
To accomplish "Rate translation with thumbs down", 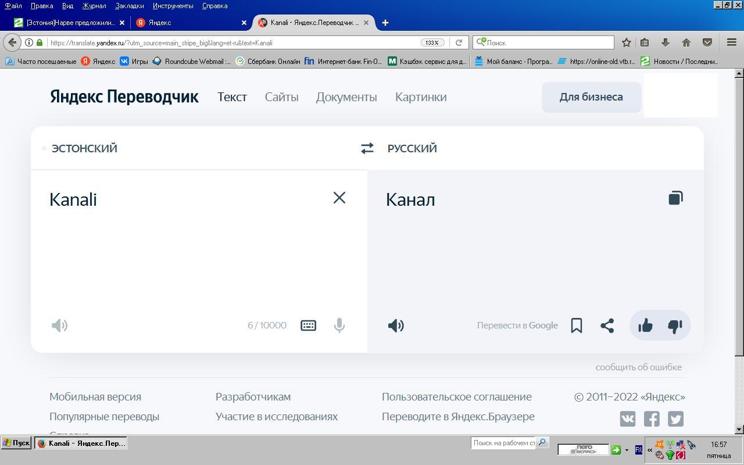I will 675,326.
